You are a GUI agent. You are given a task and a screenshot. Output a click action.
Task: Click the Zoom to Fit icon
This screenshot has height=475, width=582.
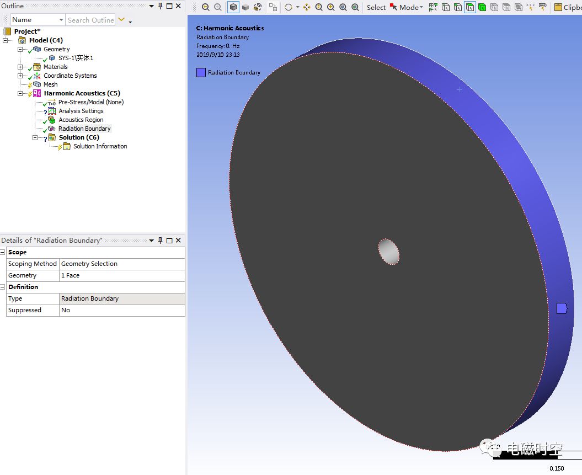(355, 7)
